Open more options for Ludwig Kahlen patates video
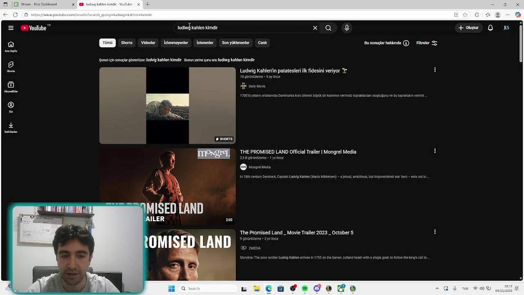Viewport: 524px width, 295px height. (435, 70)
